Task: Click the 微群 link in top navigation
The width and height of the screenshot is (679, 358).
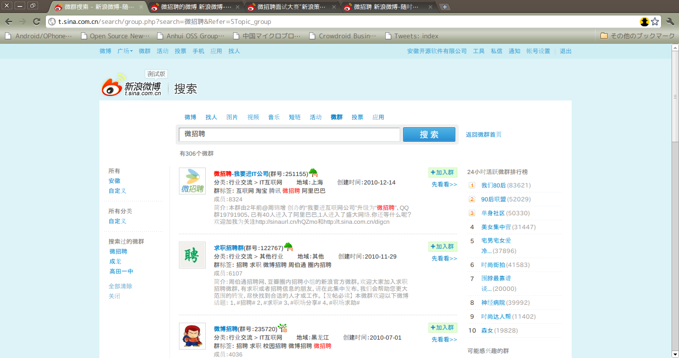Action: (145, 51)
